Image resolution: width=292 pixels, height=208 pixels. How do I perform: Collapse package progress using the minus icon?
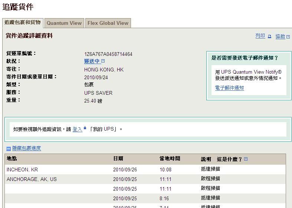[x=9, y=149]
